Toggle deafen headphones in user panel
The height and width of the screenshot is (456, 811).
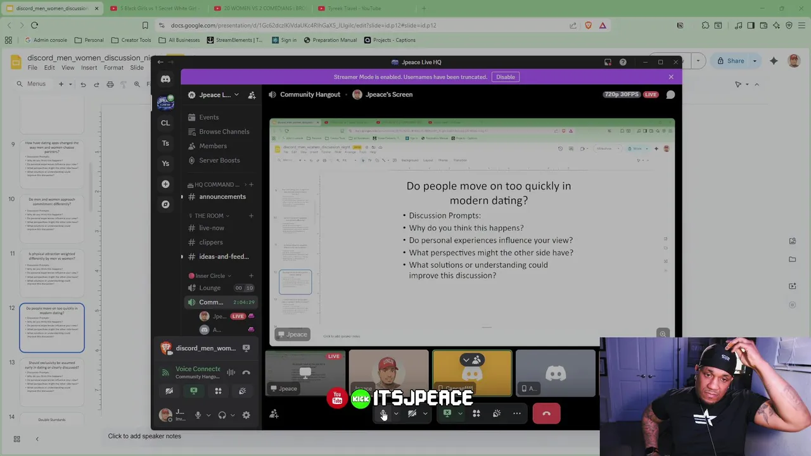(x=222, y=415)
